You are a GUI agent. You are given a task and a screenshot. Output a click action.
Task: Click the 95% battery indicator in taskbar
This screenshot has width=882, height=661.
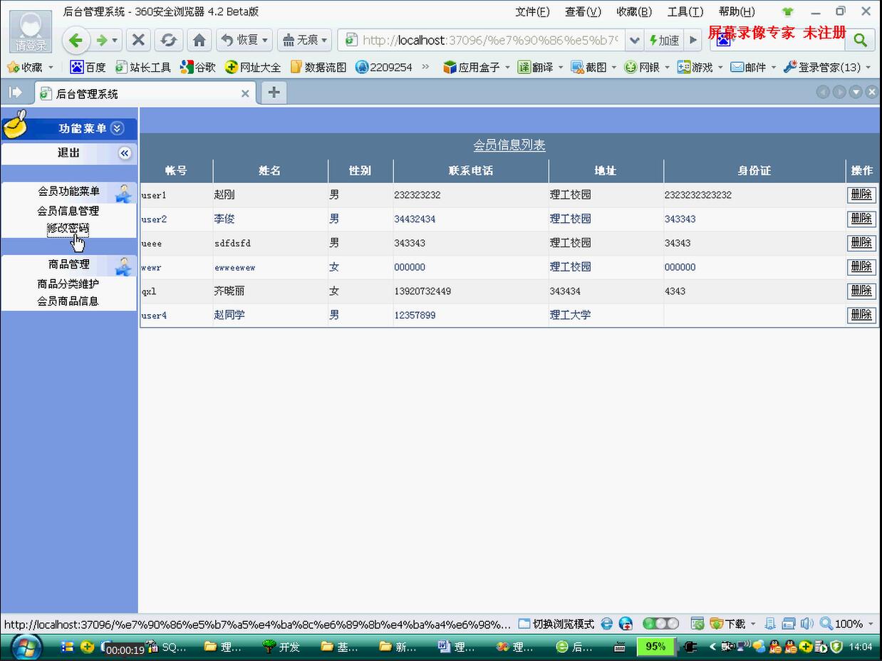[x=655, y=647]
